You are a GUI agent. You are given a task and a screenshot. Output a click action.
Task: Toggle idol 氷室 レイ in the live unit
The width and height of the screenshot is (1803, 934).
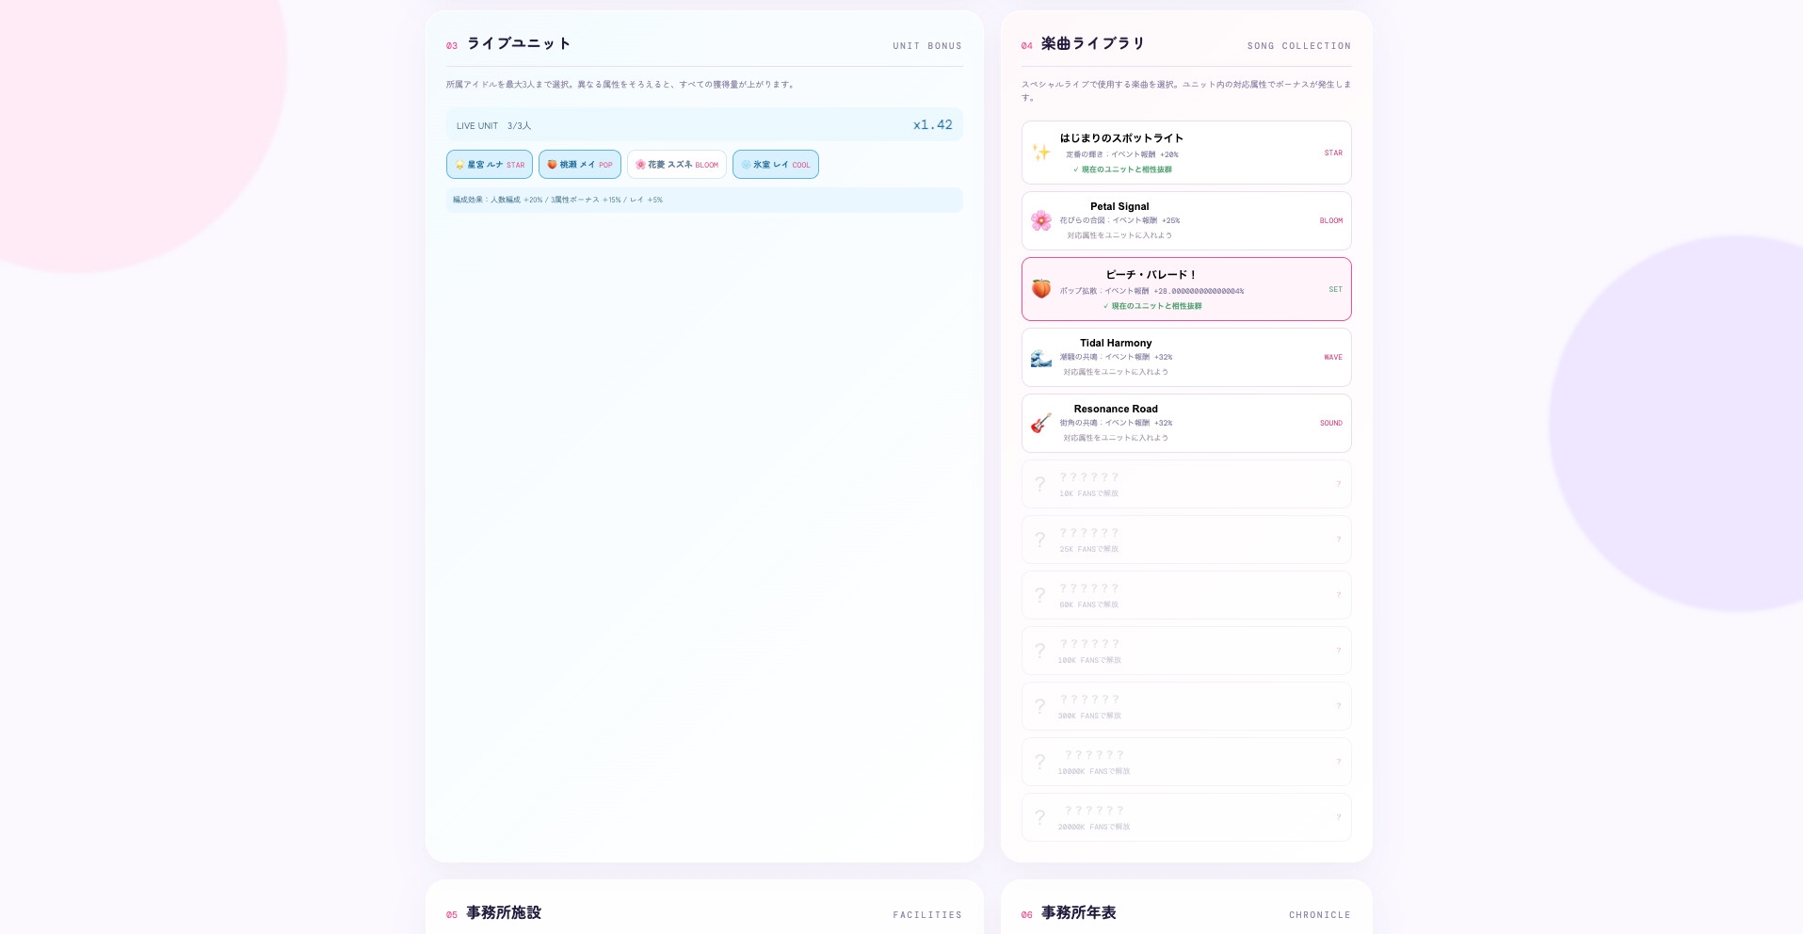point(776,165)
